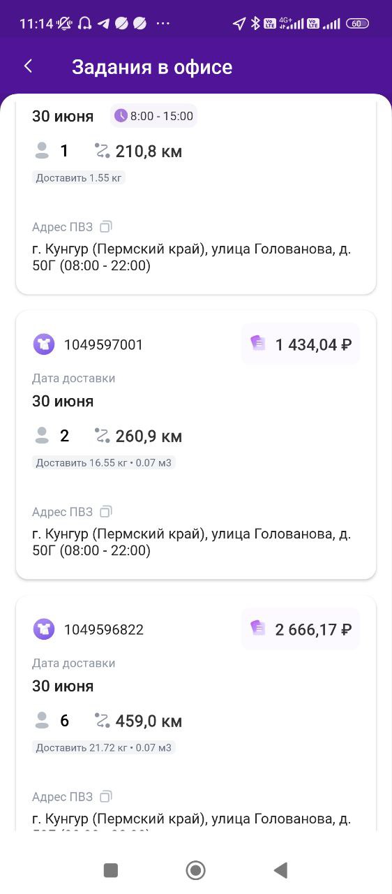Open recent apps with square button
392x894 pixels.
(111, 870)
